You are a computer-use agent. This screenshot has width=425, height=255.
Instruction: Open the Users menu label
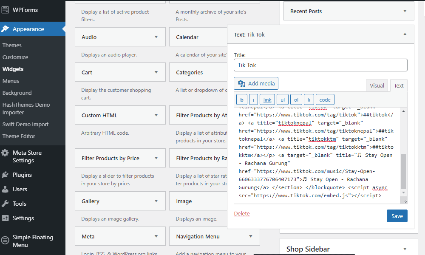tap(20, 189)
